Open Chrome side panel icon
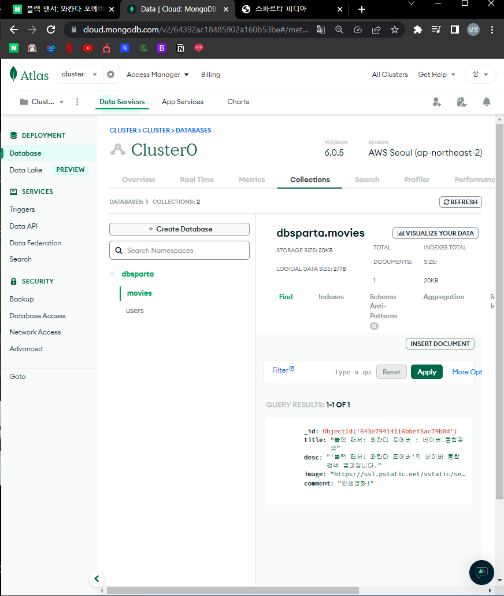The image size is (504, 596). [x=455, y=30]
